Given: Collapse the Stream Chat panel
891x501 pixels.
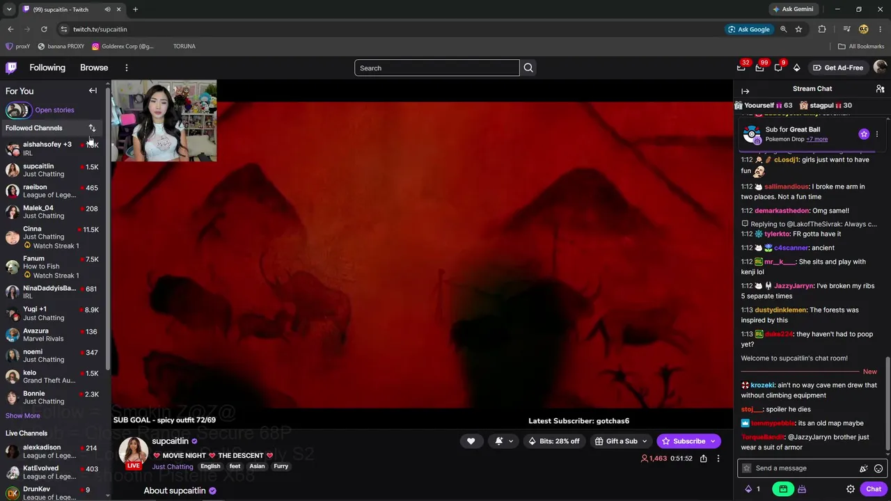Looking at the screenshot, I should (746, 91).
